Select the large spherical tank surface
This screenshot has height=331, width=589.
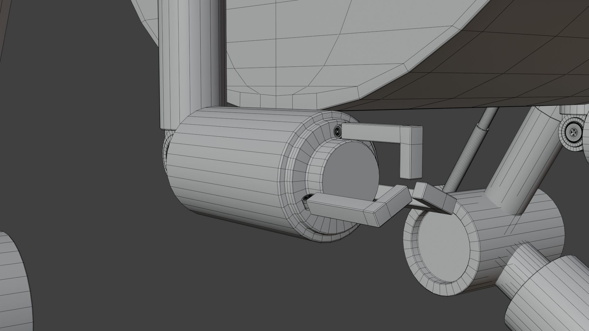[307, 46]
